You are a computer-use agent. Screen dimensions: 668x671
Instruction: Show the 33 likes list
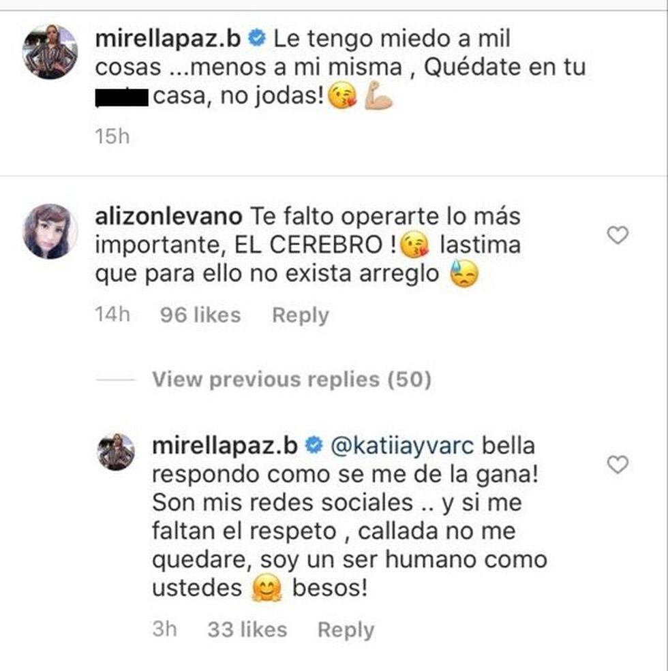pos(246,630)
